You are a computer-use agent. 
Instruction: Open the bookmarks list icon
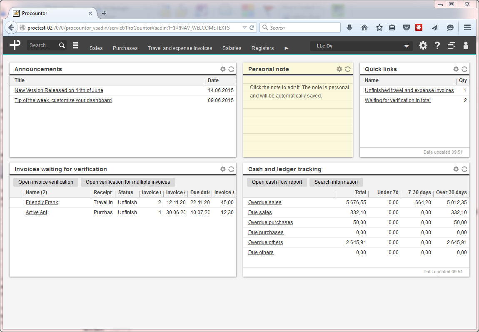click(392, 27)
